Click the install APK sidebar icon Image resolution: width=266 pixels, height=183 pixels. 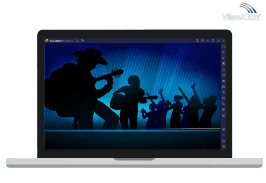pos(224,81)
